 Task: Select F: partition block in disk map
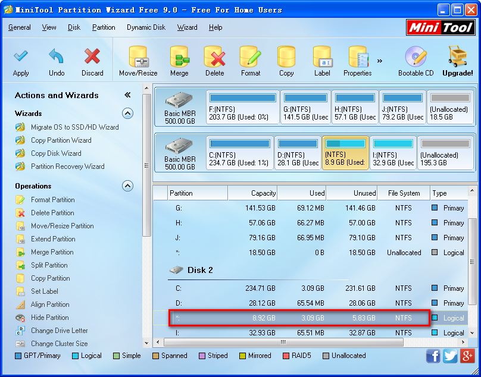[243, 107]
